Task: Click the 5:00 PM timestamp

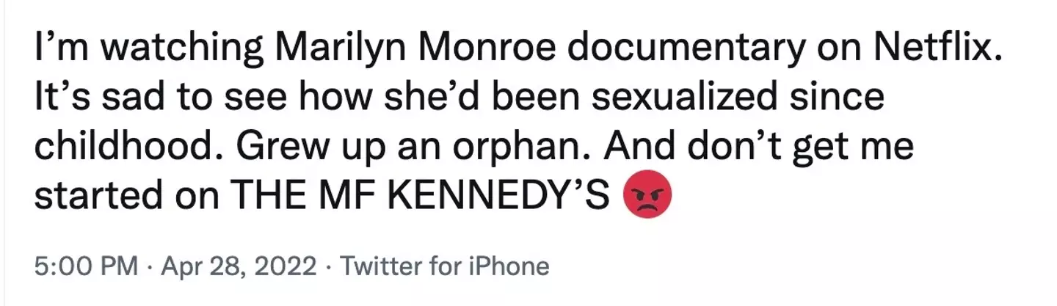Action: (86, 266)
